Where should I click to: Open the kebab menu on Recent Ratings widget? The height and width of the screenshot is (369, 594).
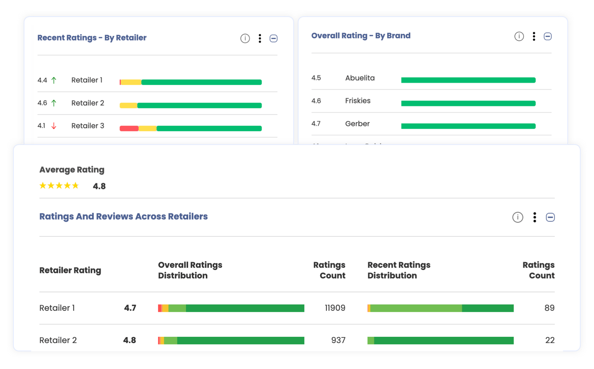coord(260,38)
